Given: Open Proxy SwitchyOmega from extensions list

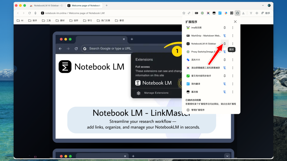Looking at the screenshot, I should click(x=203, y=52).
